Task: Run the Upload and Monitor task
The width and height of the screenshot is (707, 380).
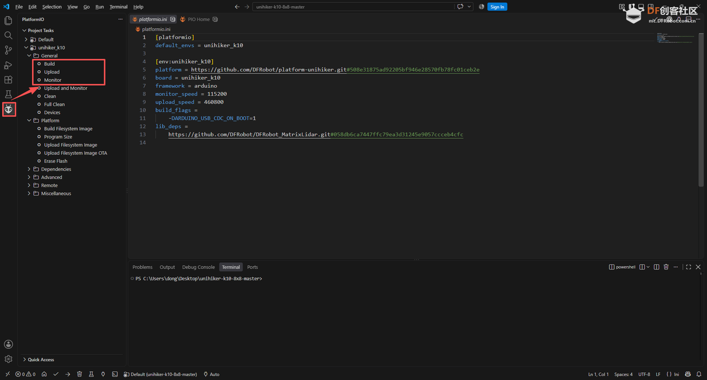Action: [x=66, y=88]
